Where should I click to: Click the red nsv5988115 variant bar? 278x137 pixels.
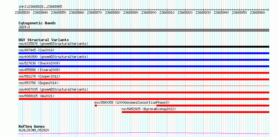click(144, 99)
